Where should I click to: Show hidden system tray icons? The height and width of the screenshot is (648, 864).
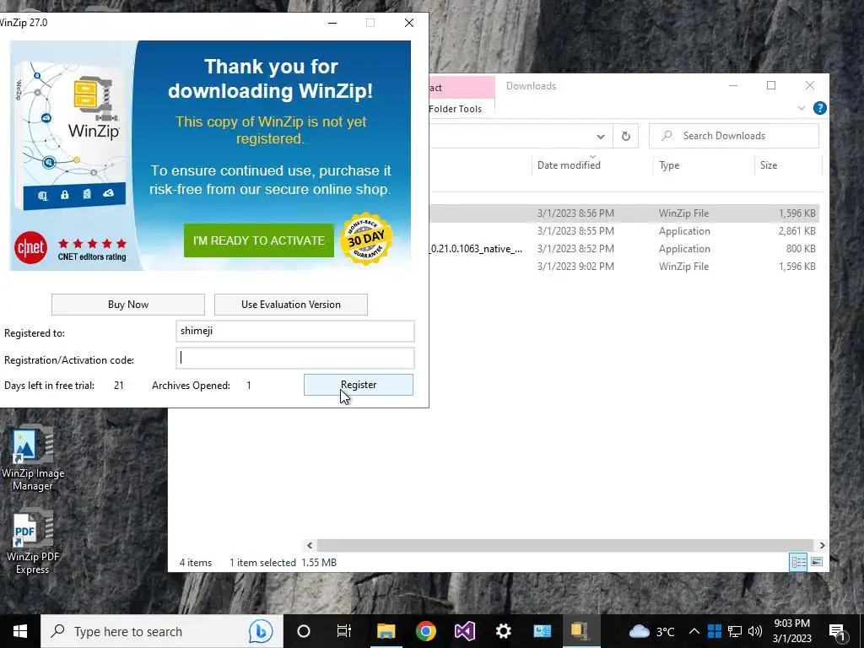pyautogui.click(x=694, y=631)
